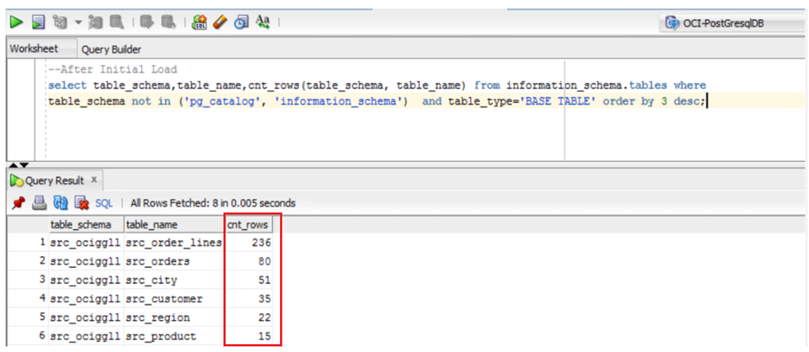Viewport: 809px width, 352px height.
Task: Click the 'All Rows Fetched: 8' status text
Action: 175,203
